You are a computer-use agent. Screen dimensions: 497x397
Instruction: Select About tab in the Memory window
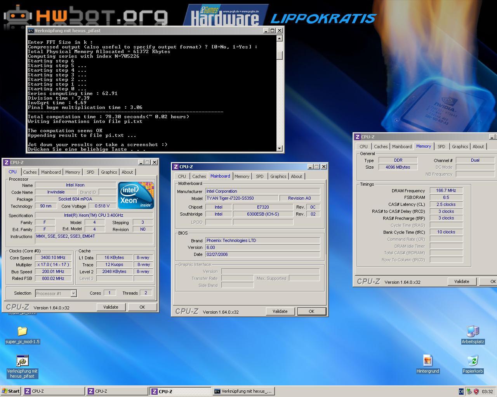coord(478,147)
